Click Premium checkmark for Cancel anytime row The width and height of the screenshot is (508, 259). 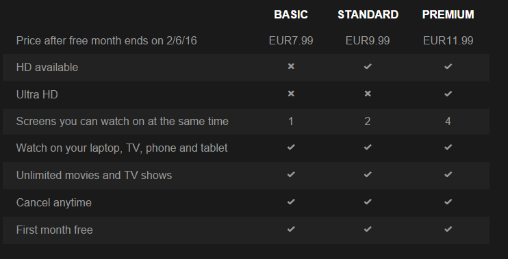448,202
